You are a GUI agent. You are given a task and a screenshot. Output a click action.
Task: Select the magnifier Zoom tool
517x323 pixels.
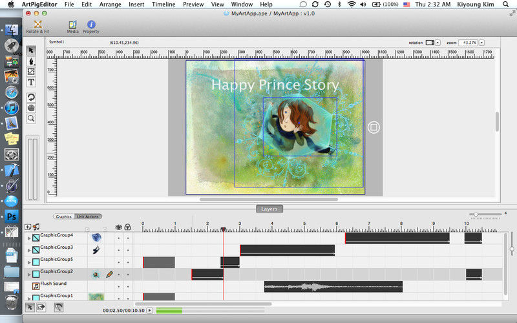31,118
